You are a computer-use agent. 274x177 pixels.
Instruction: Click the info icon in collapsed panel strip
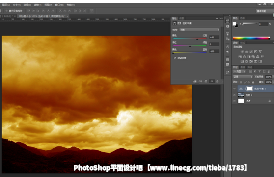(228, 26)
